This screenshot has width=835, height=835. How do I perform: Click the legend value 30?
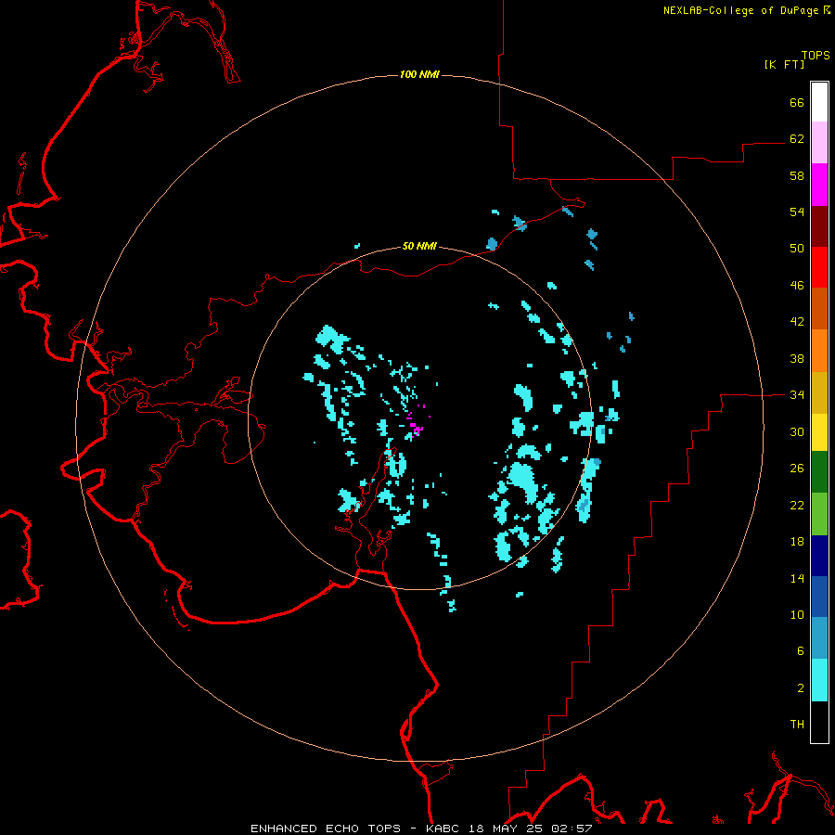click(797, 431)
